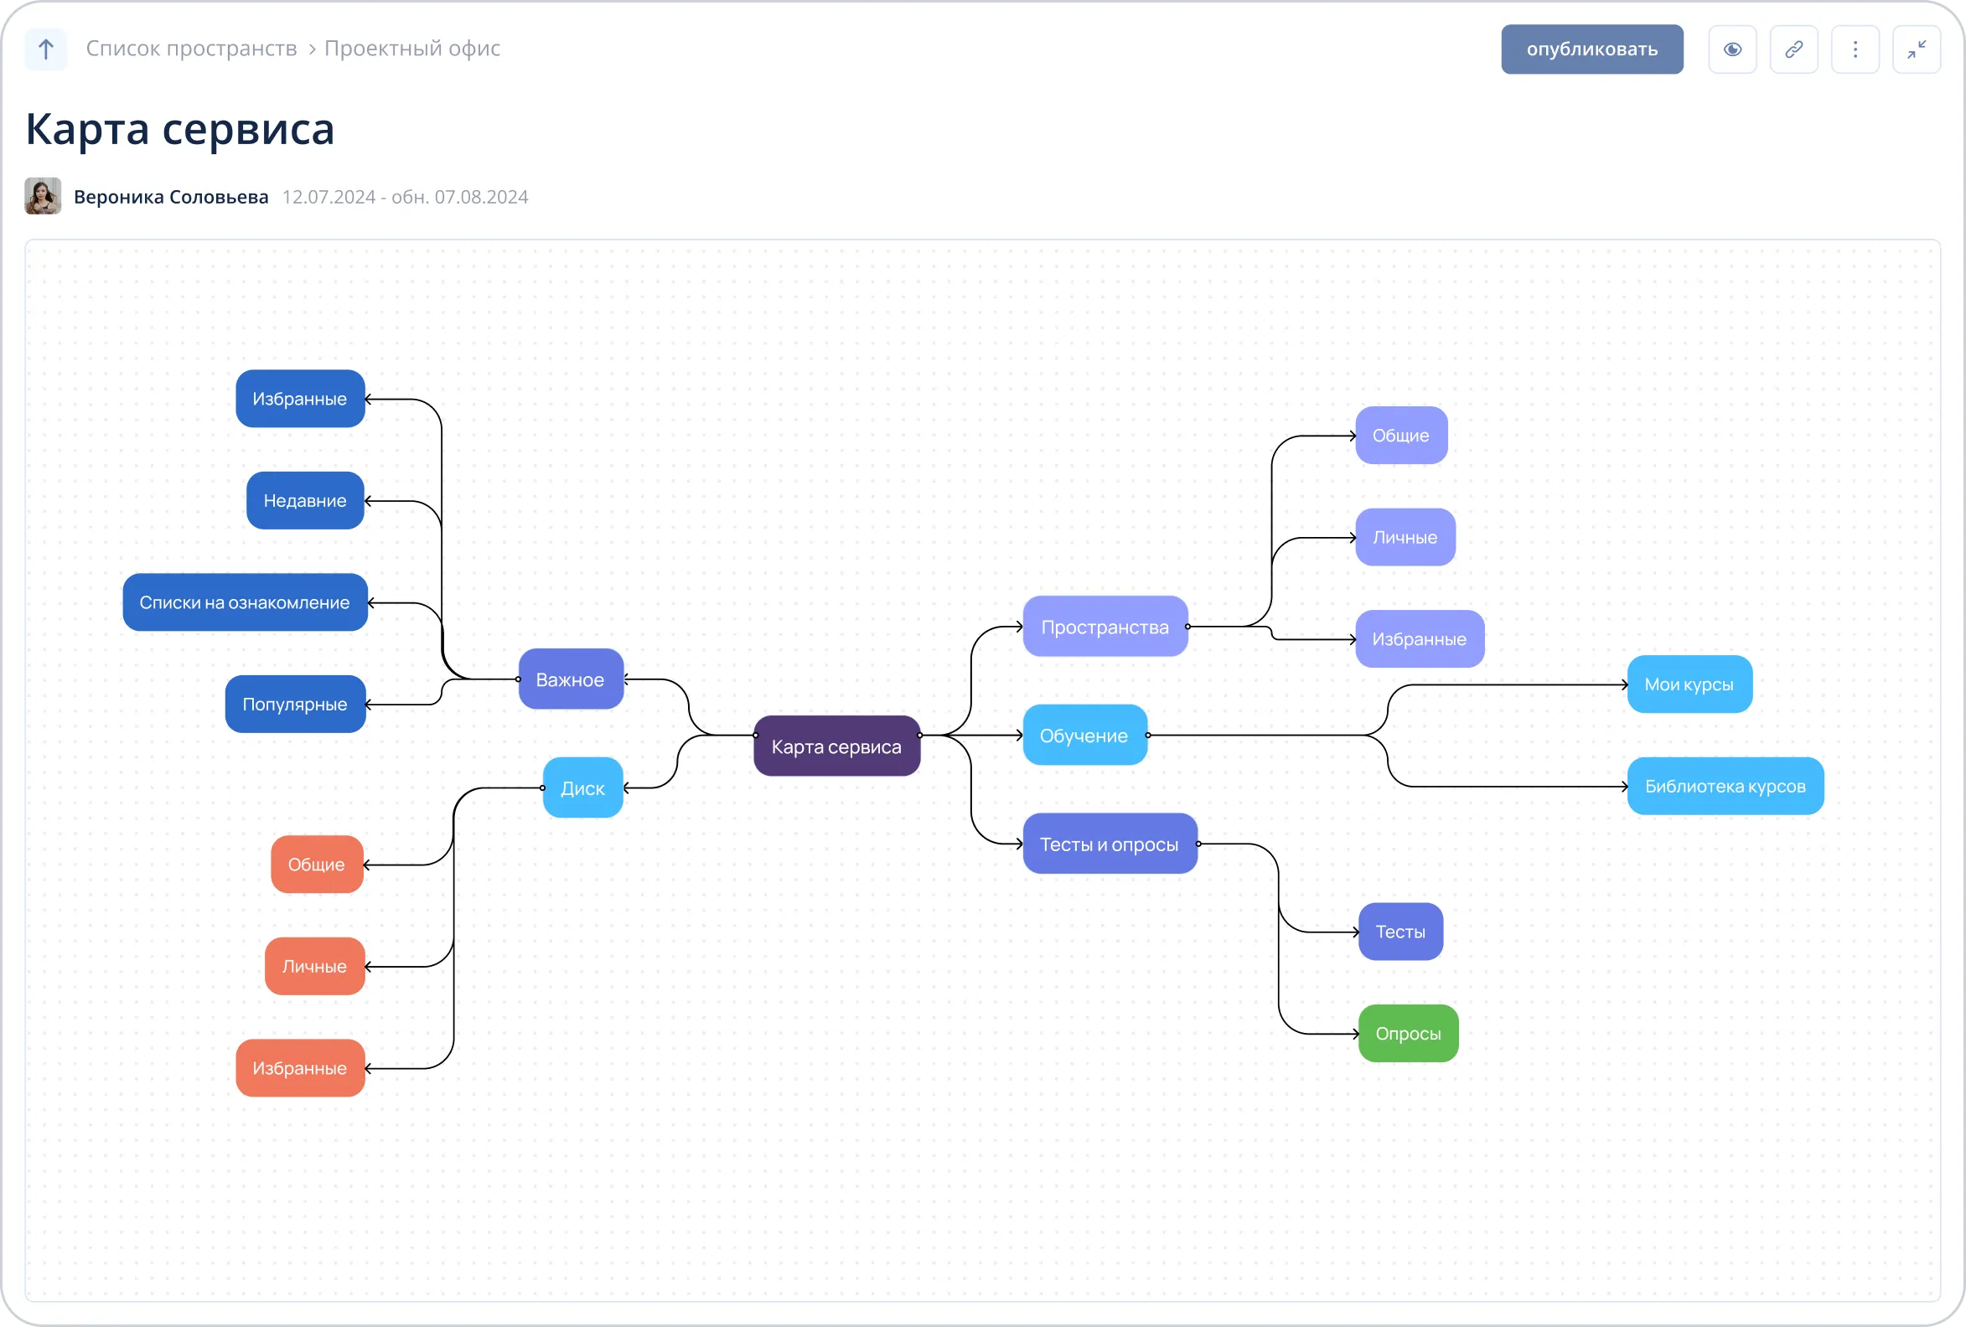This screenshot has height=1327, width=1966.
Task: Copy link with the chain icon
Action: pyautogui.click(x=1793, y=49)
